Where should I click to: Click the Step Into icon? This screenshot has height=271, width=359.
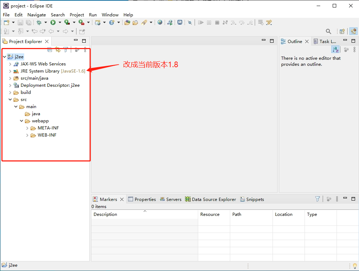(x=233, y=22)
